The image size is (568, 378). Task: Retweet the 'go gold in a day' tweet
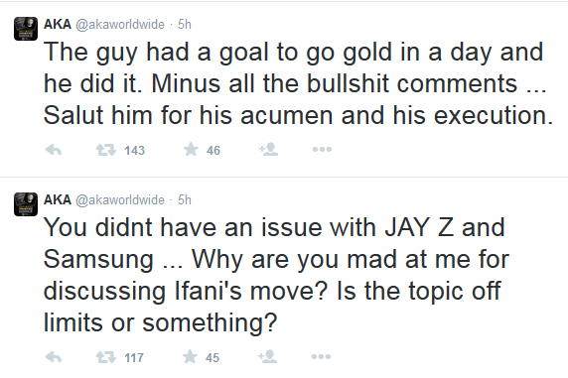[106, 150]
